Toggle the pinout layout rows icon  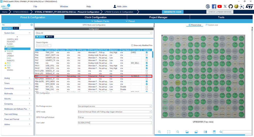pos(214,132)
